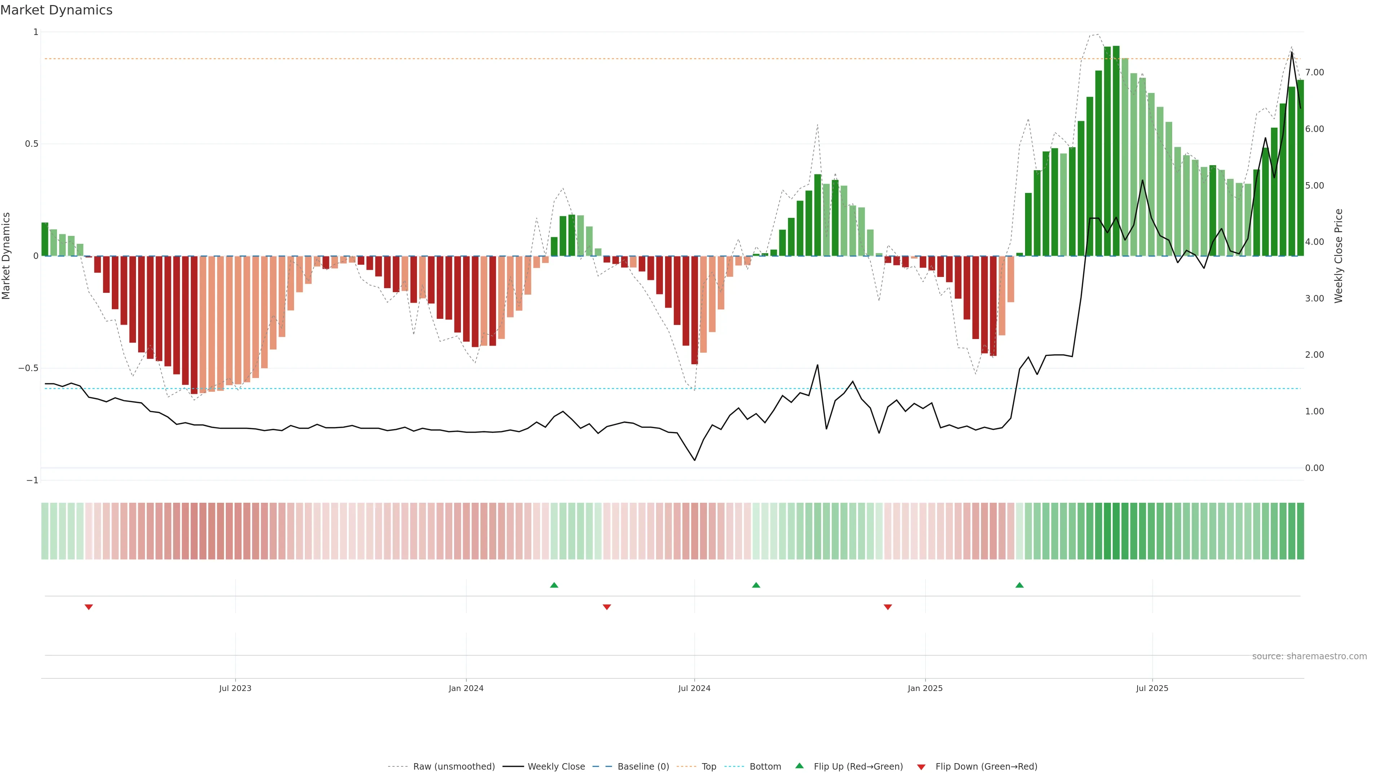Click the Flip Up (Red→Green) legend text
Image resolution: width=1385 pixels, height=779 pixels.
858,767
